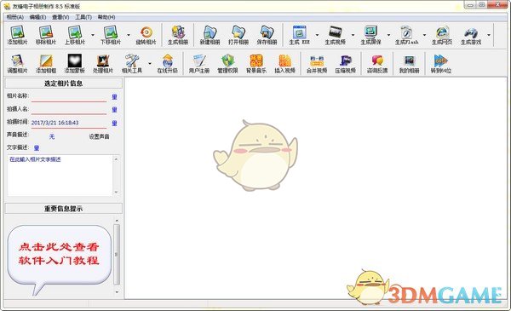Open the 工具(T) menu

pyautogui.click(x=83, y=17)
